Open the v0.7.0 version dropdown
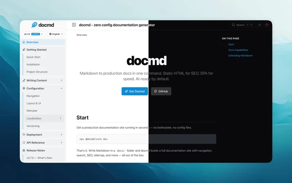This screenshot has height=183, width=292. pos(33,34)
